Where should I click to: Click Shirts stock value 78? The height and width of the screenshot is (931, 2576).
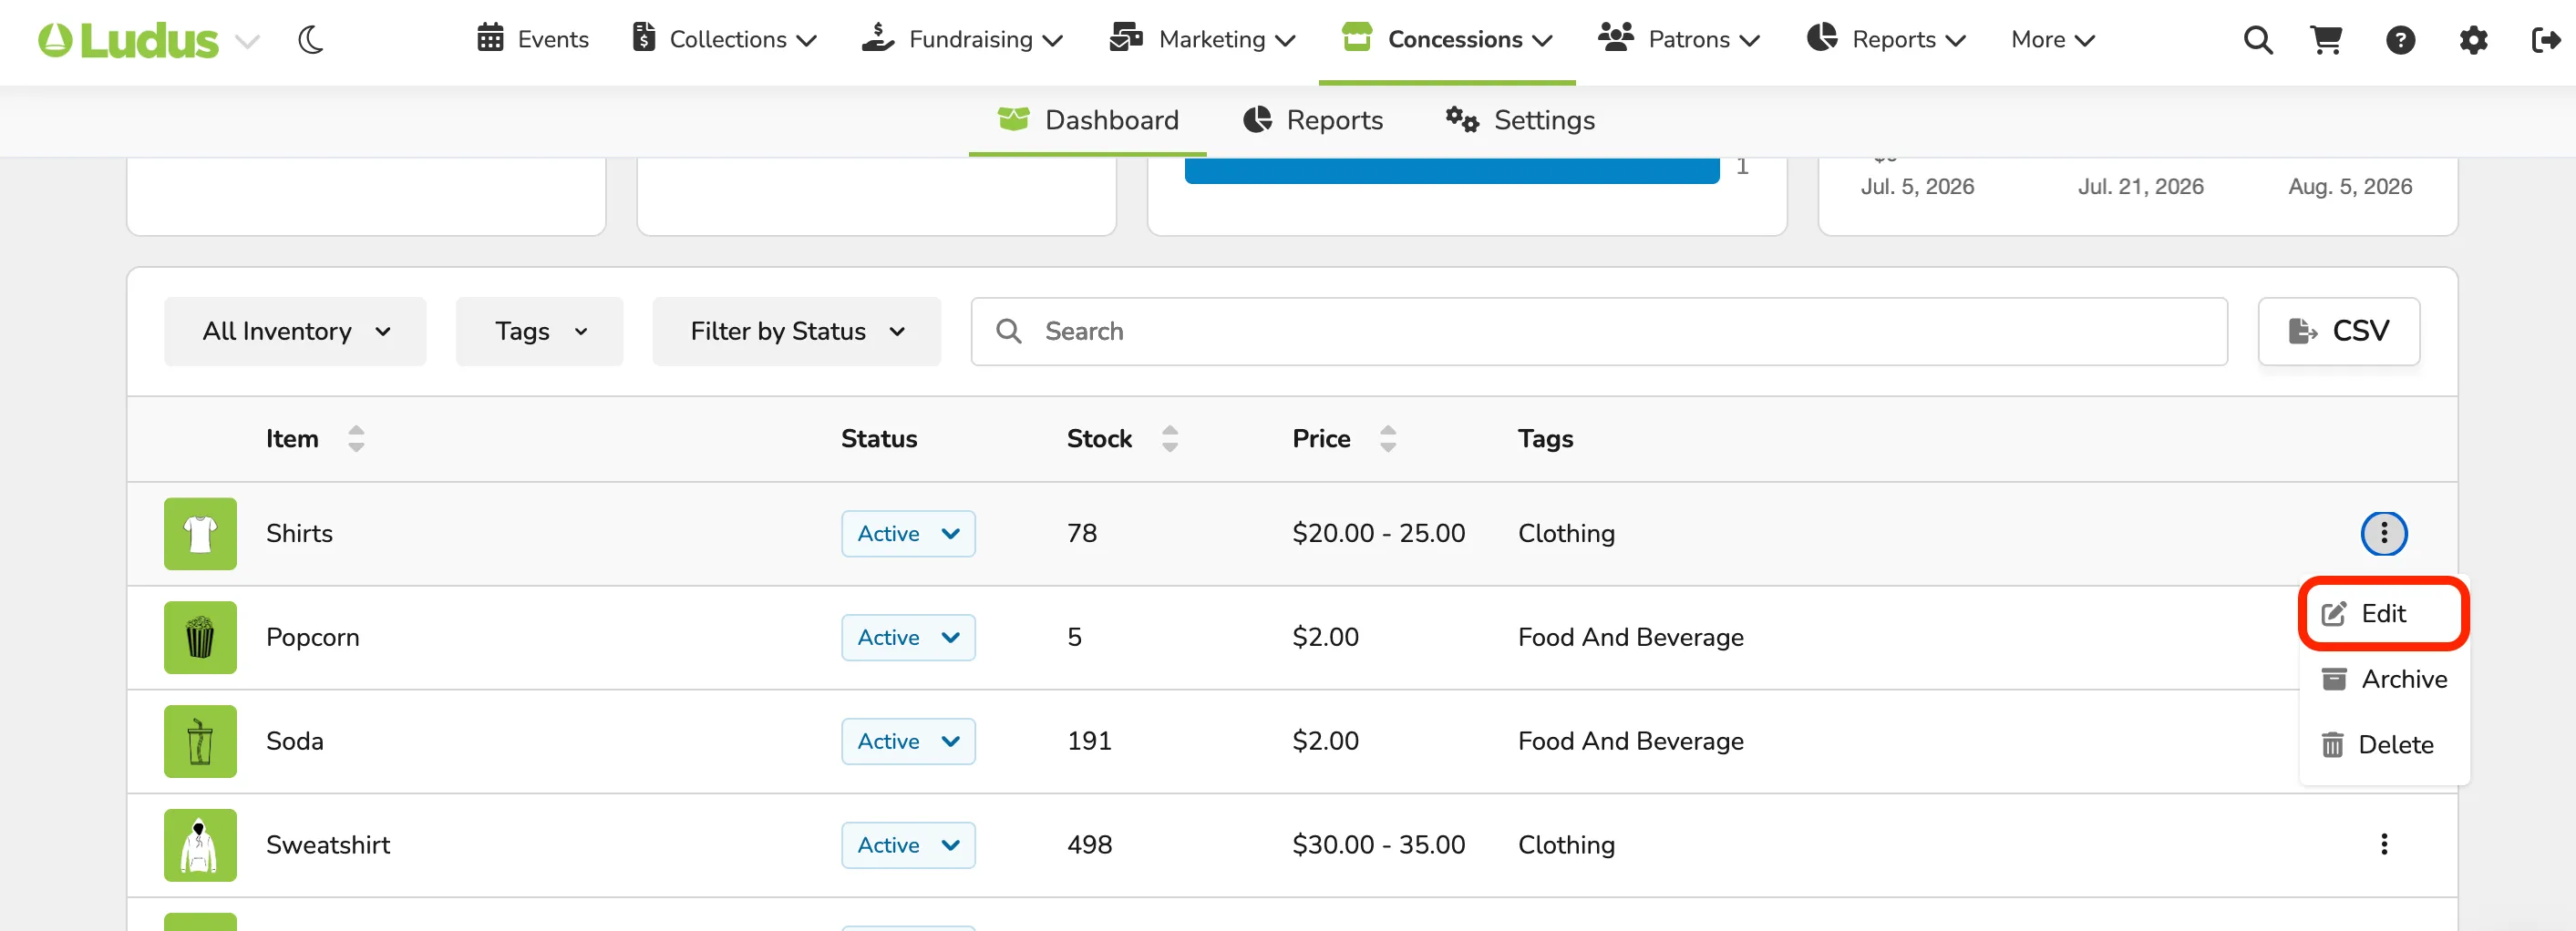[1082, 534]
